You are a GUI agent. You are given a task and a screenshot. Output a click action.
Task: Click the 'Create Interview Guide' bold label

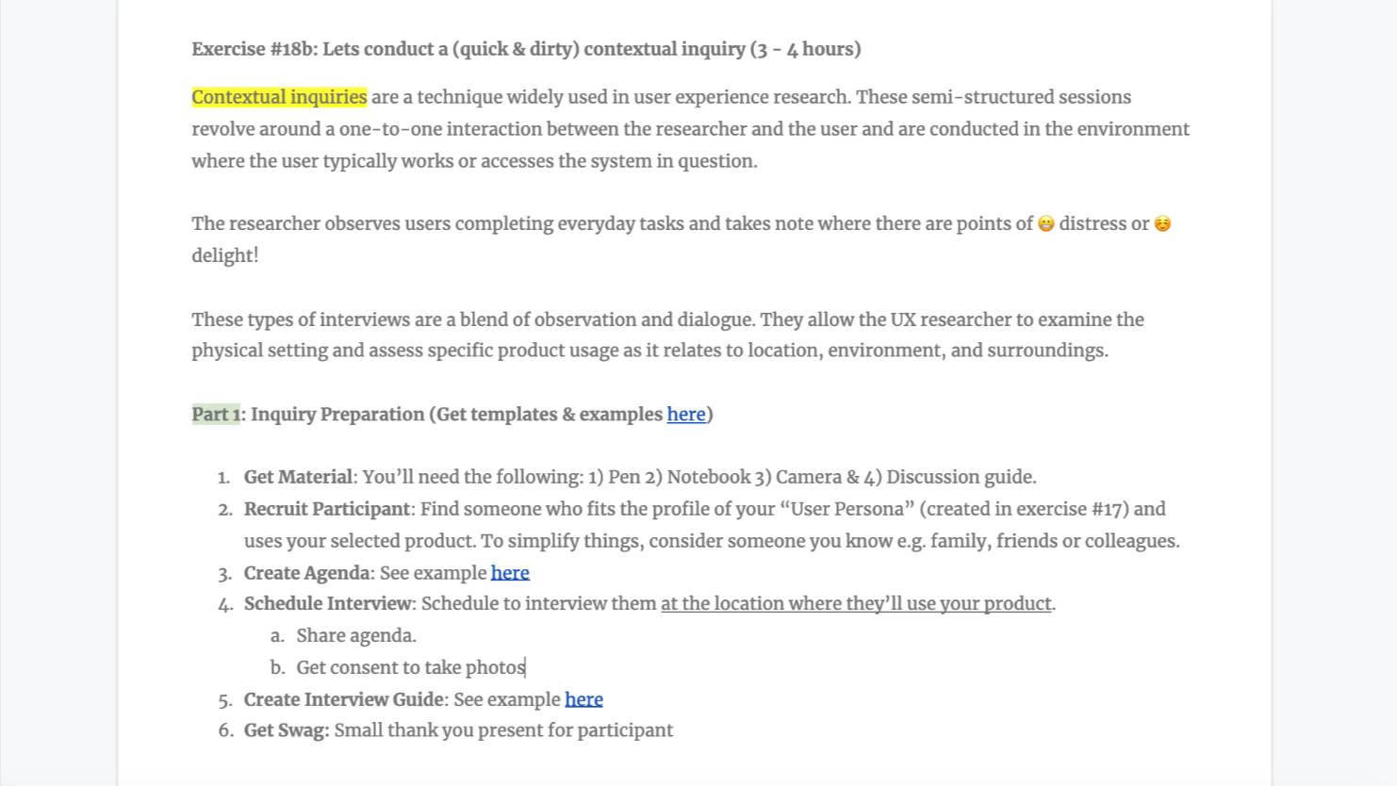click(x=344, y=699)
